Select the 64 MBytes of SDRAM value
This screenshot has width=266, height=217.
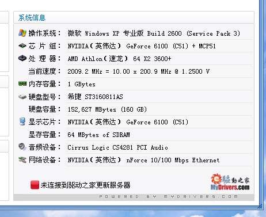point(98,135)
